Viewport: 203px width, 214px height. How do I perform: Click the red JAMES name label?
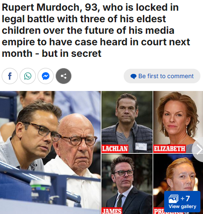click(x=112, y=211)
